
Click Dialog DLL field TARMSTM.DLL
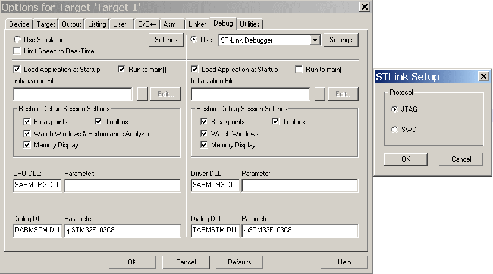tap(215, 231)
